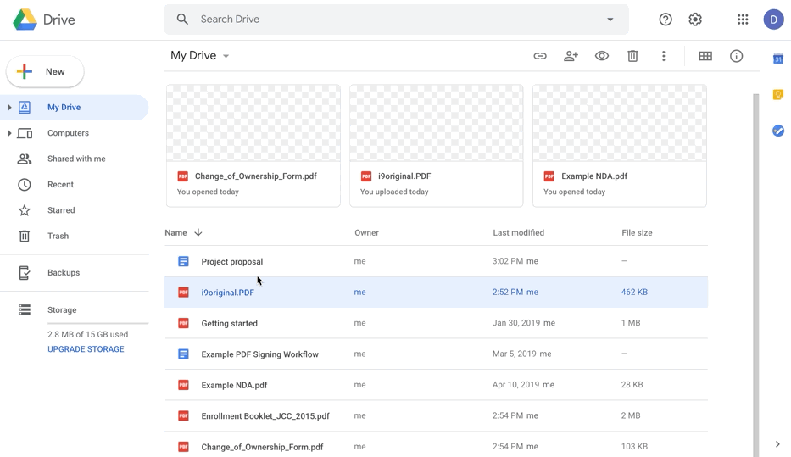This screenshot has height=457, width=791.
Task: Click the file list vertical scrollbar
Action: coord(755,275)
